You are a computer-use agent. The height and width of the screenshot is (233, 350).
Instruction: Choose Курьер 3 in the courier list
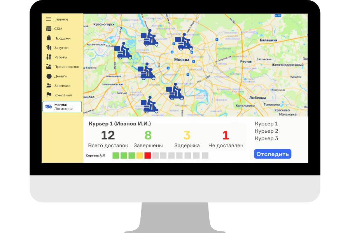[266, 139]
